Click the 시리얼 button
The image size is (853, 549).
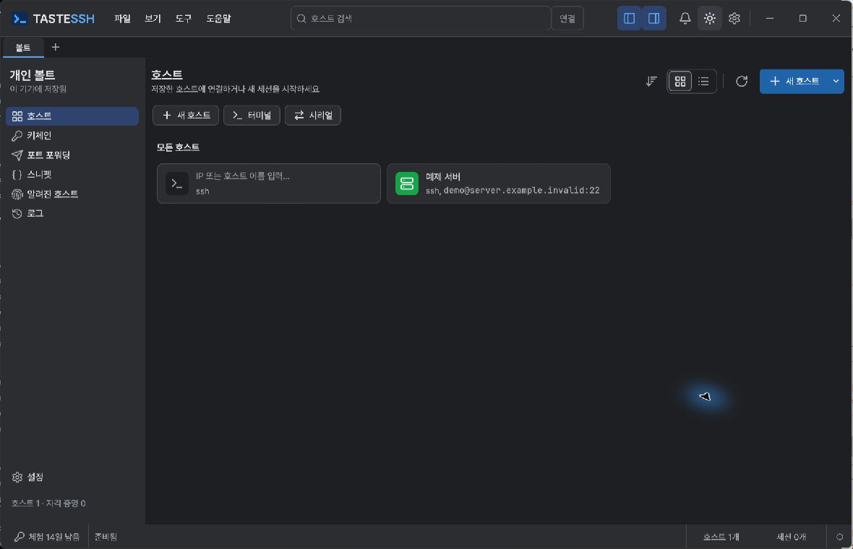point(313,116)
